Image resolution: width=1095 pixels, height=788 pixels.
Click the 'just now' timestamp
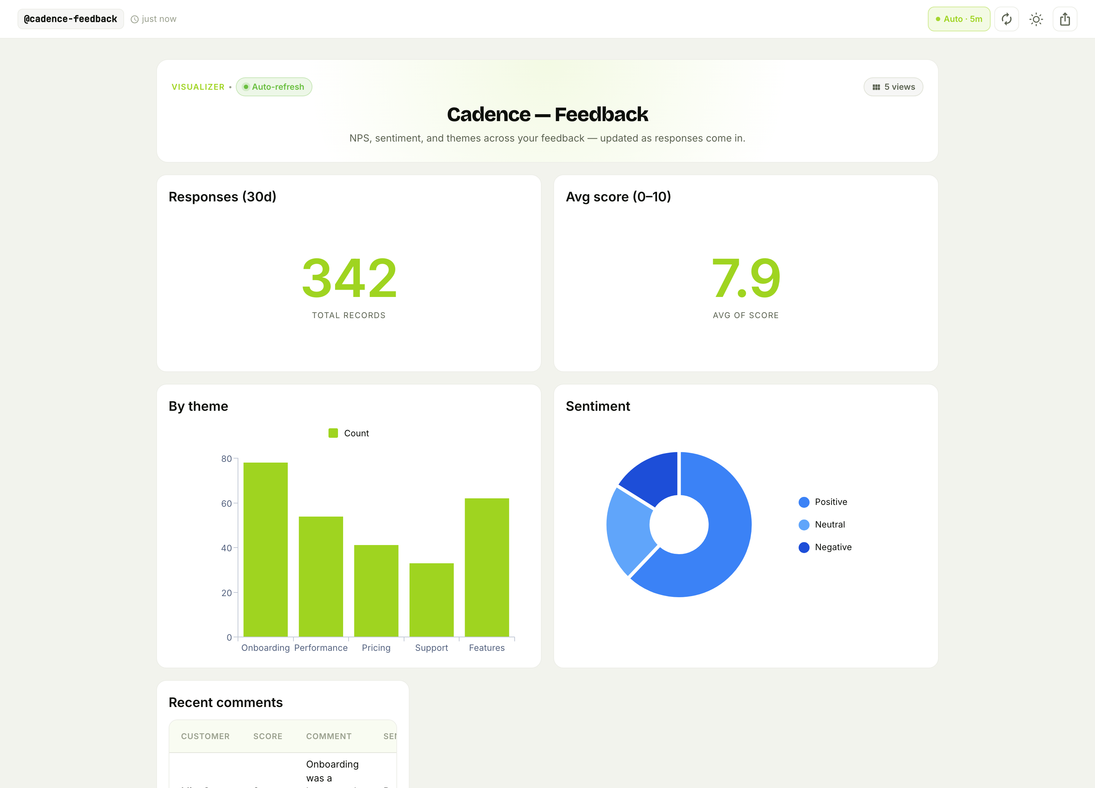pos(159,19)
